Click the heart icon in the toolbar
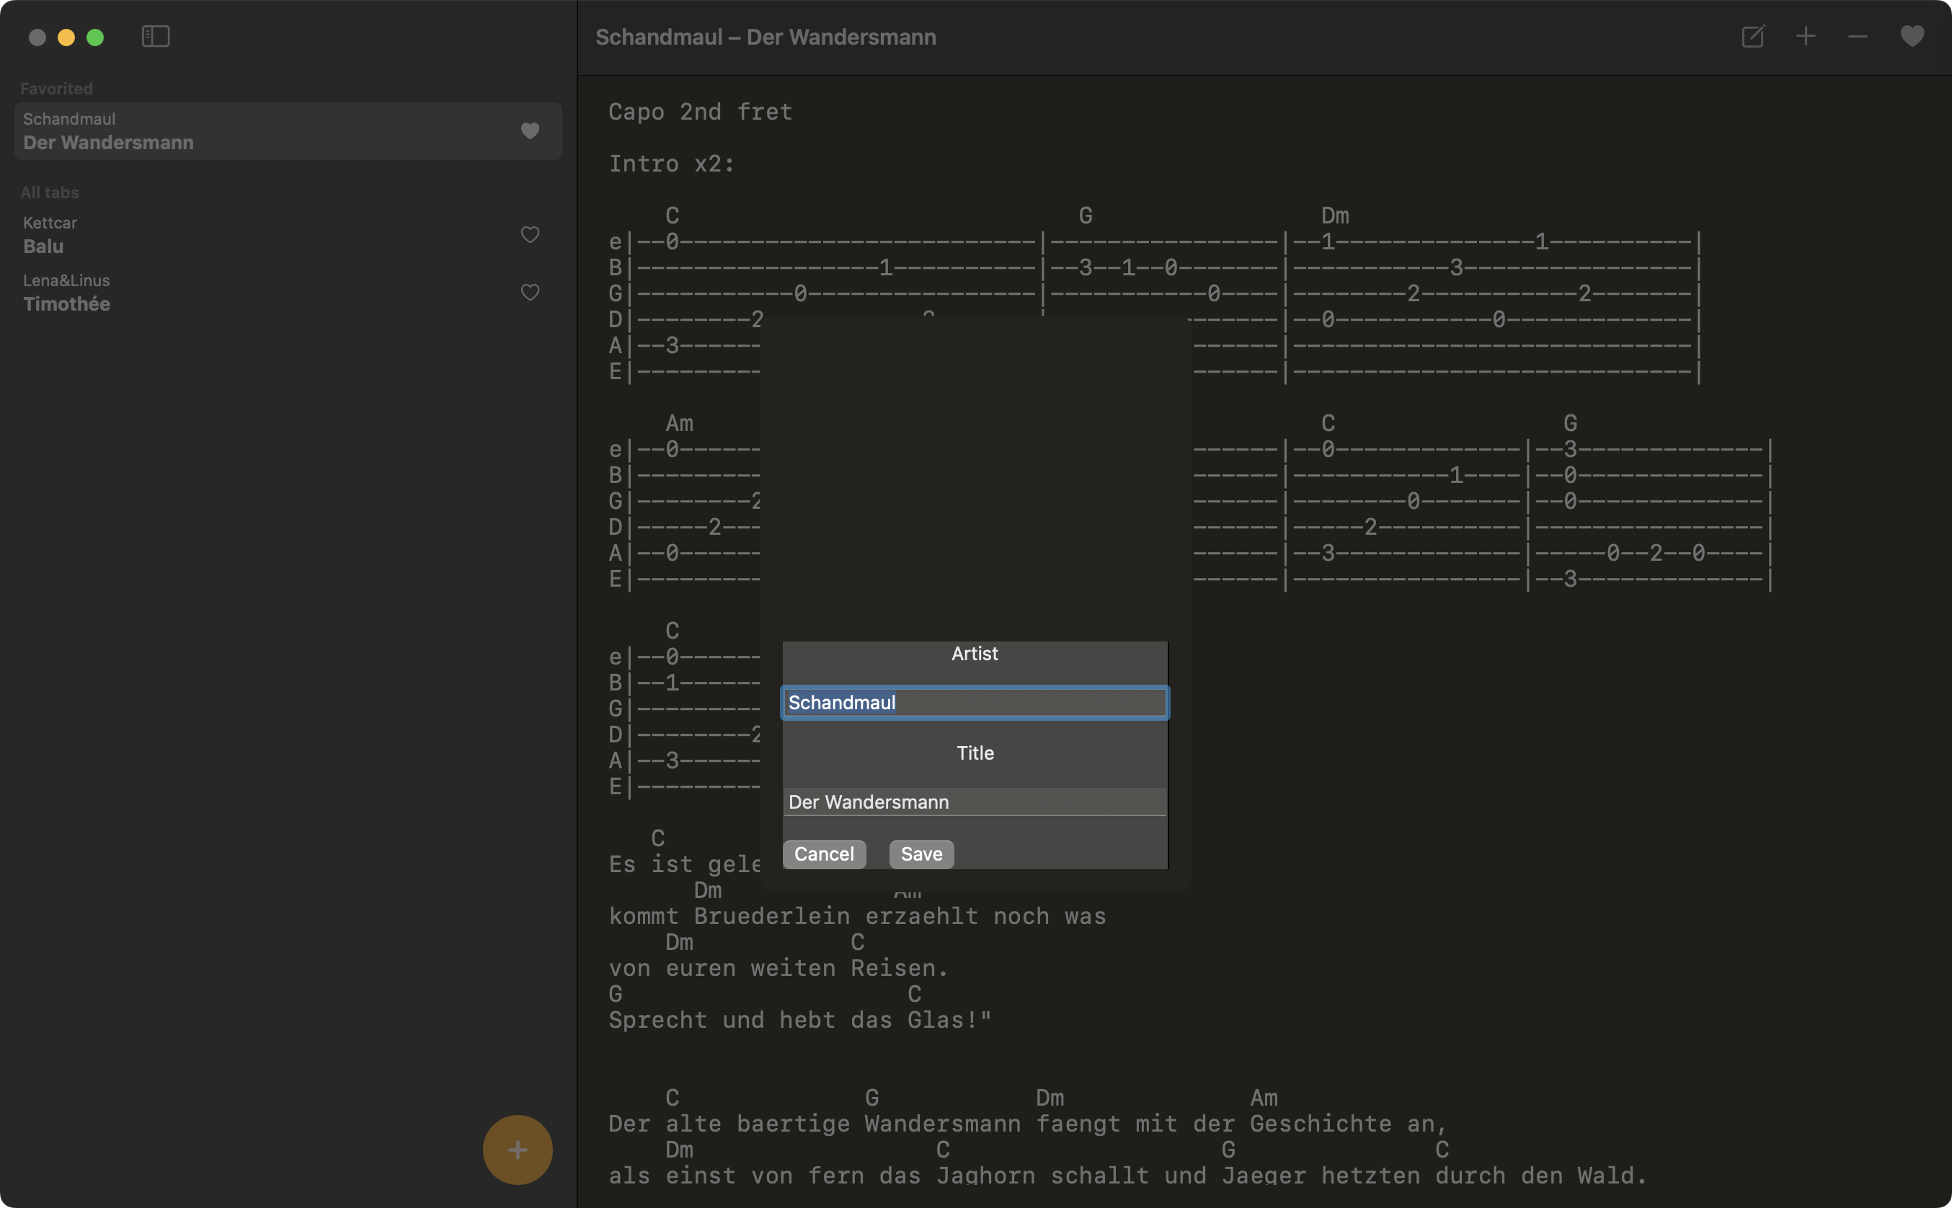Viewport: 1952px width, 1208px height. click(1911, 37)
